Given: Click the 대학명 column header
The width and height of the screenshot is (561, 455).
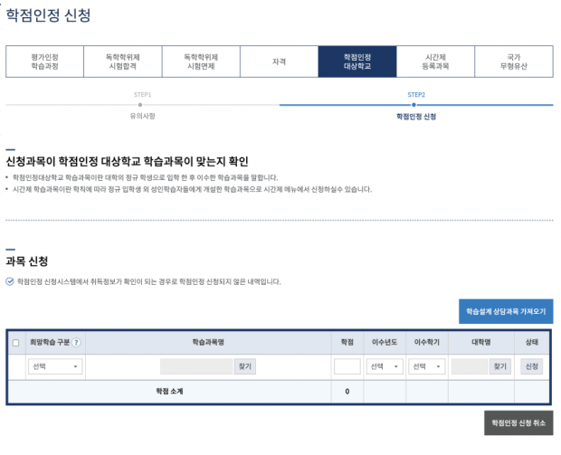Looking at the screenshot, I should [481, 342].
